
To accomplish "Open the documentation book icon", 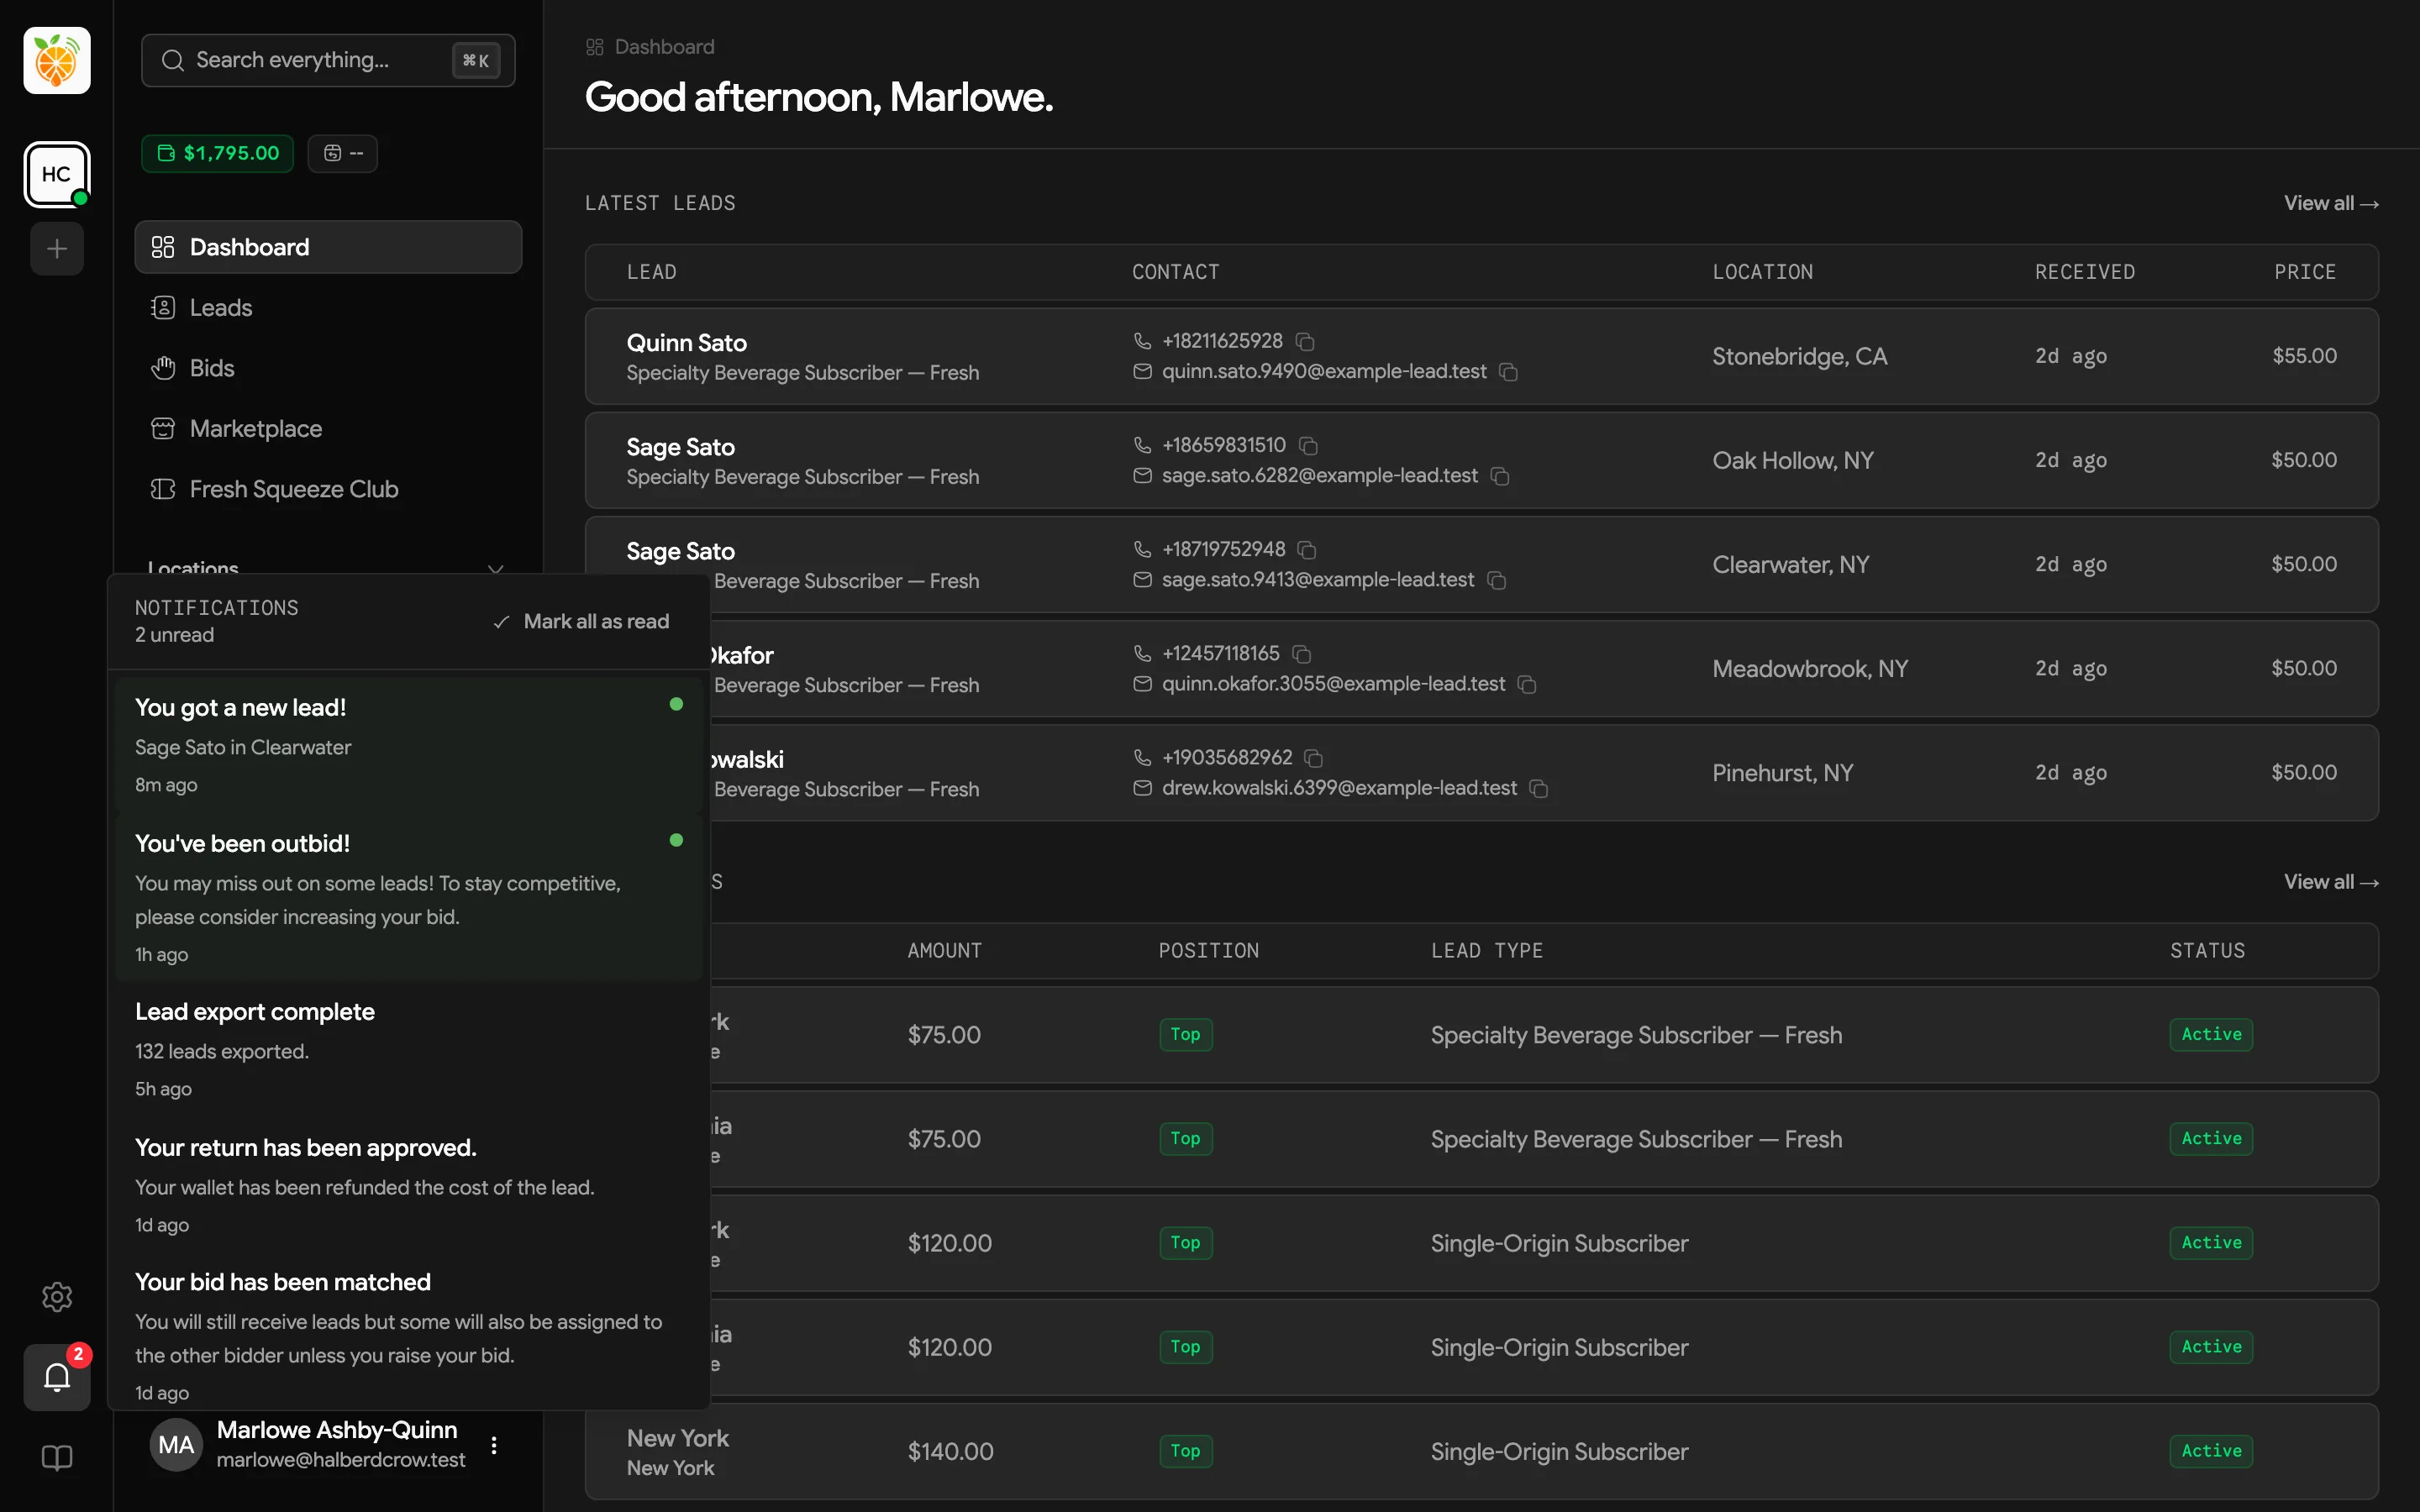I will 57,1458.
